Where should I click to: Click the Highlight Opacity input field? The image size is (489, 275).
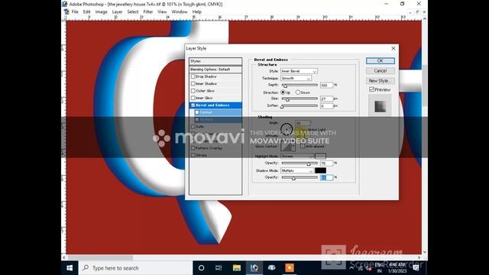coord(326,163)
